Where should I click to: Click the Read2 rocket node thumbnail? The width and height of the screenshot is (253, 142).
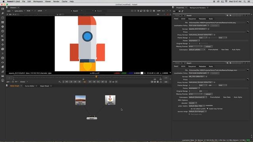110,100
